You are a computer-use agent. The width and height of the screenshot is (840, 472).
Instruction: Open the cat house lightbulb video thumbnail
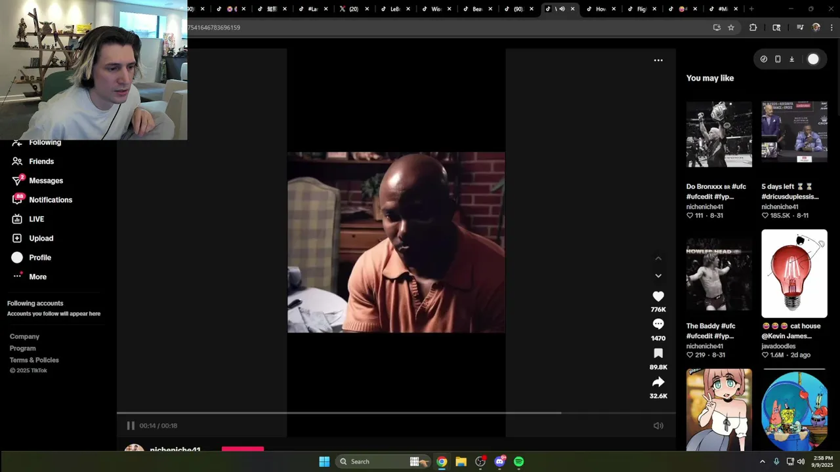pos(794,273)
